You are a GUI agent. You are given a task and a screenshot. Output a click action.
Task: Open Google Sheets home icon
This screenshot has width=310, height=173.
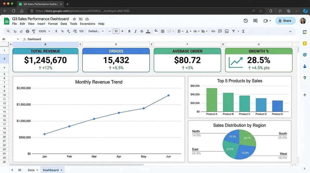7,21
